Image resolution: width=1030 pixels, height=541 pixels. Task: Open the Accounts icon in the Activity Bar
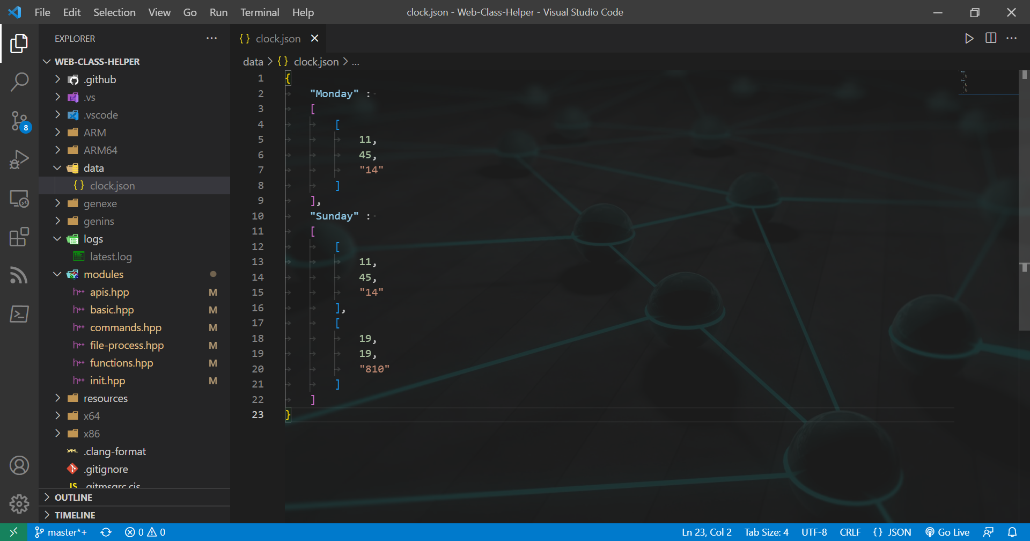coord(19,465)
